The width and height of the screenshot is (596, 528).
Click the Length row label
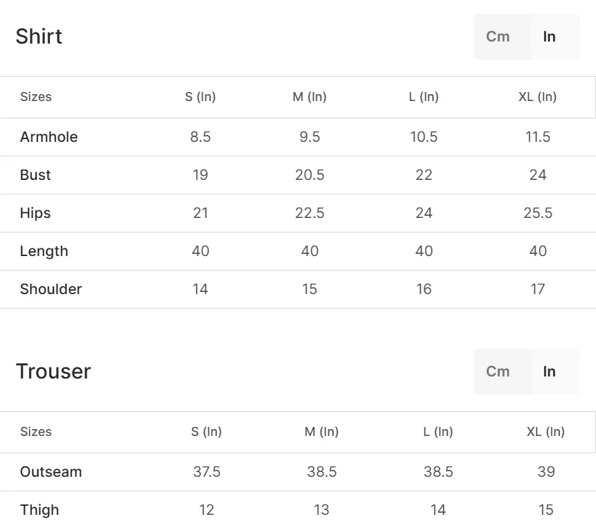[44, 251]
